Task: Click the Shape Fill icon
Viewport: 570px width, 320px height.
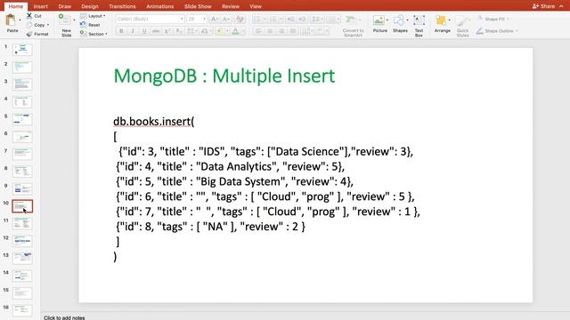Action: tap(480, 19)
